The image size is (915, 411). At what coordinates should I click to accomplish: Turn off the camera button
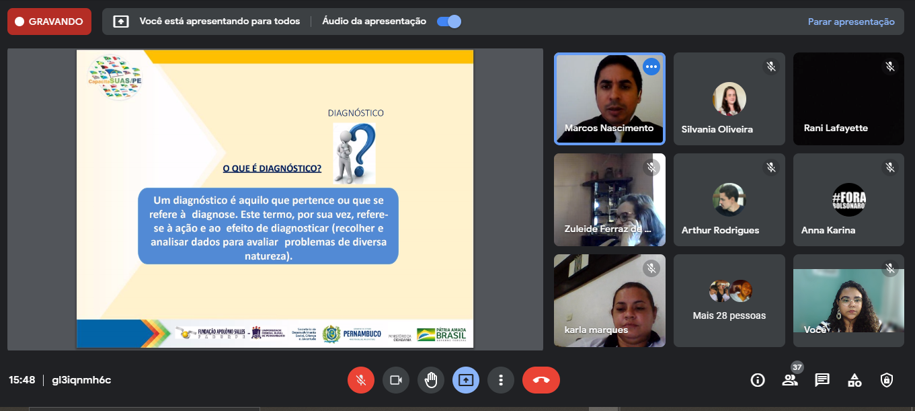tap(396, 380)
